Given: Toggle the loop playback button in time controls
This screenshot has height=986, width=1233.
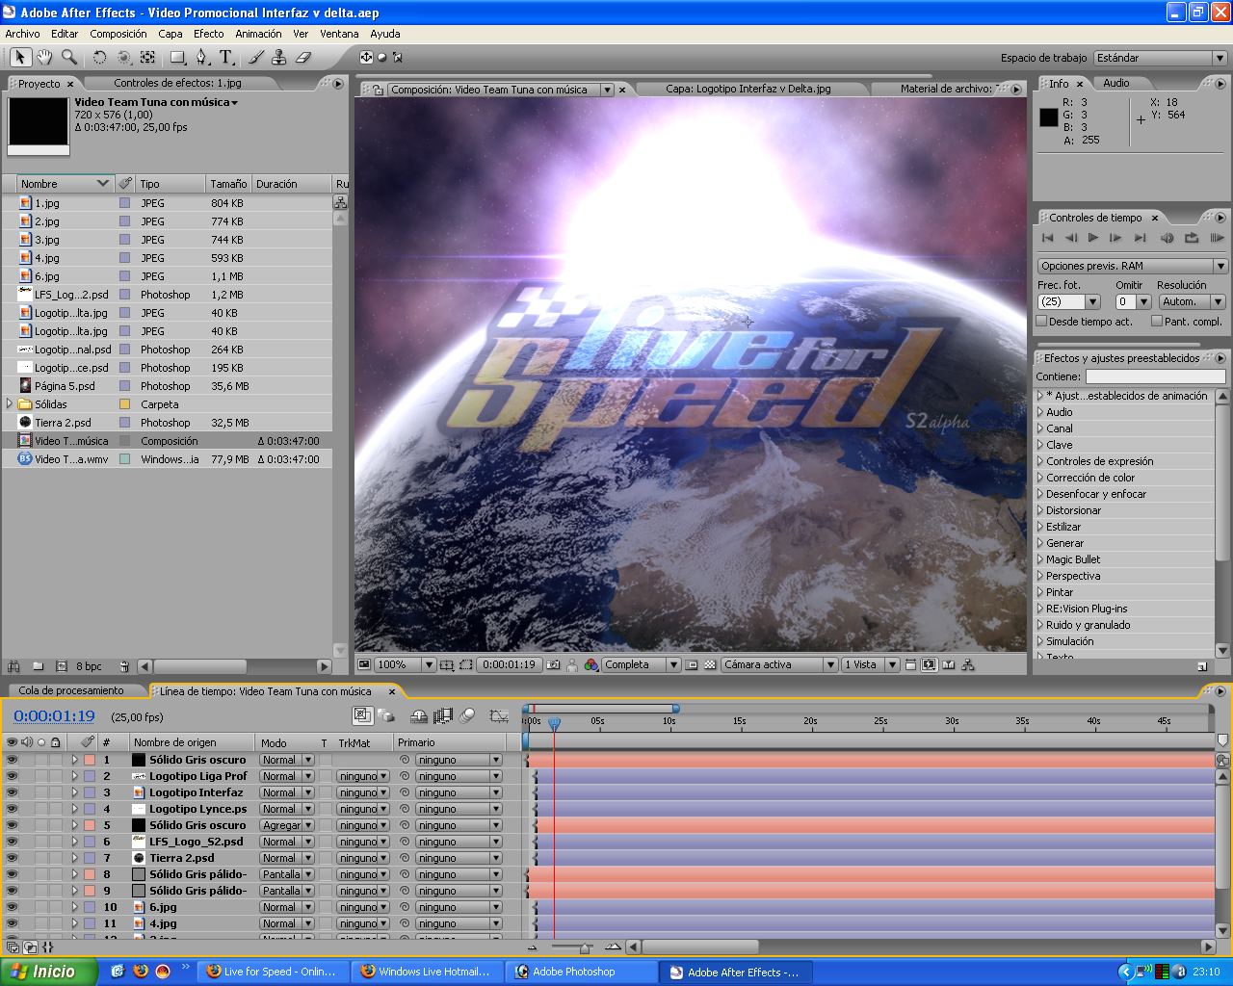Looking at the screenshot, I should 1192,238.
